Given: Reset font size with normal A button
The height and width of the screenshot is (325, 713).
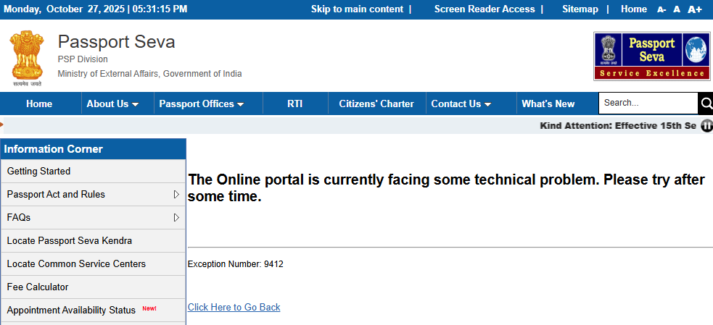Looking at the screenshot, I should click(677, 9).
